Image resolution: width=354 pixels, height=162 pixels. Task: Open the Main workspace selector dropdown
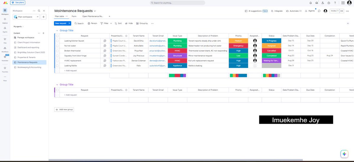tap(26, 17)
